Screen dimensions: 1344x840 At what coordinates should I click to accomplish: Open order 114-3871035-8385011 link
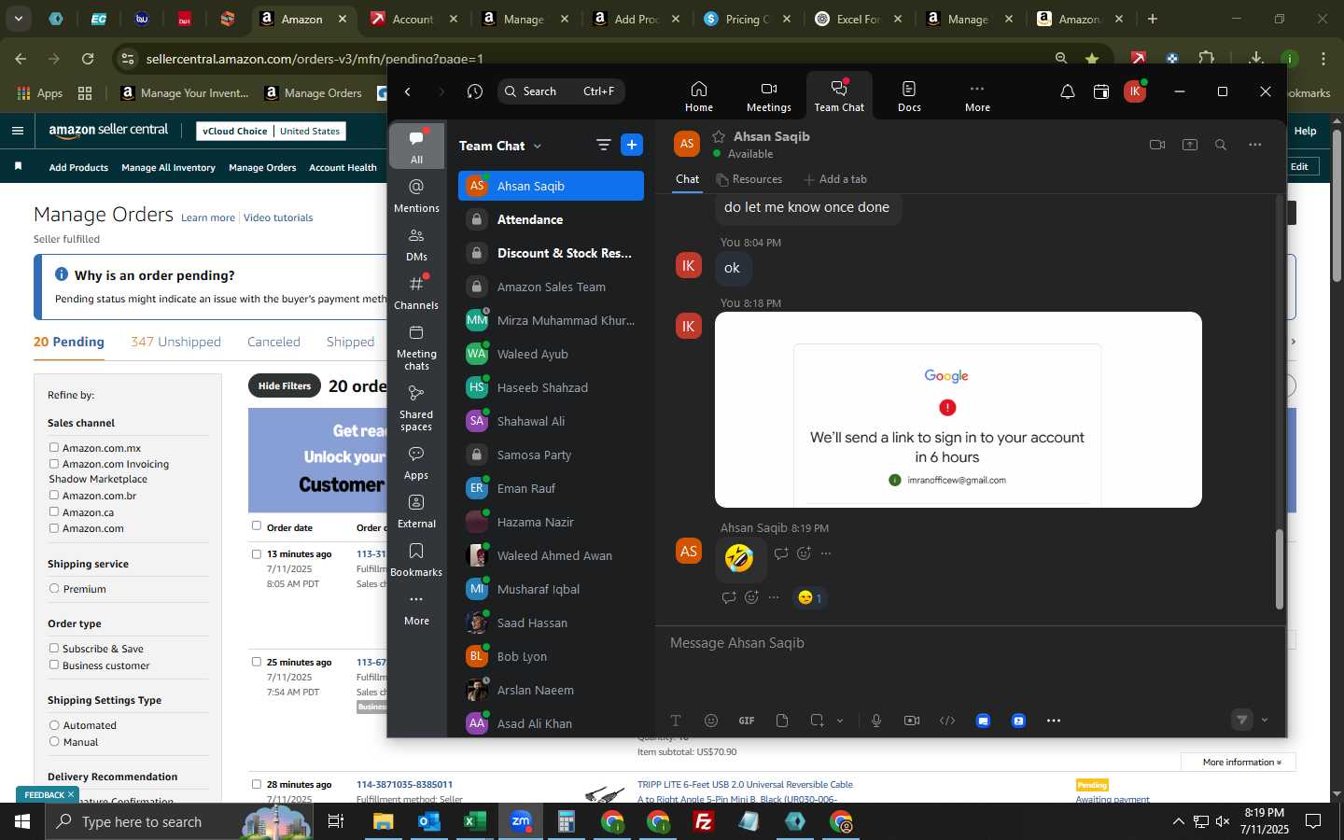click(x=404, y=784)
